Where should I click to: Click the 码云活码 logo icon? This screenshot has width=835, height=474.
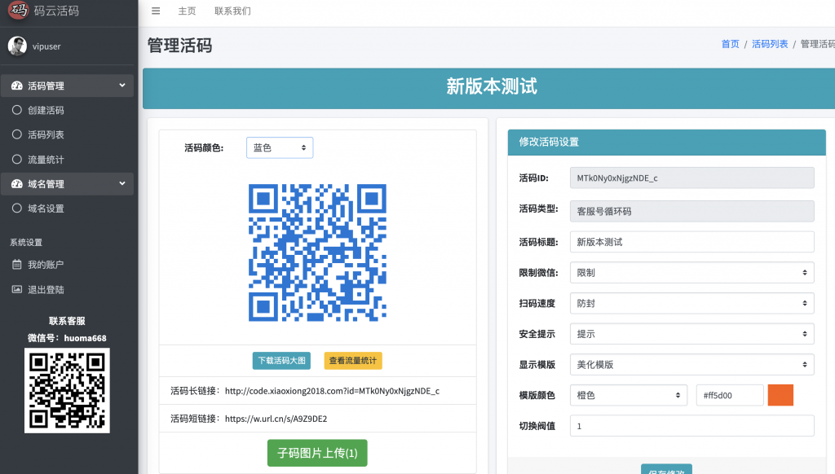(18, 10)
